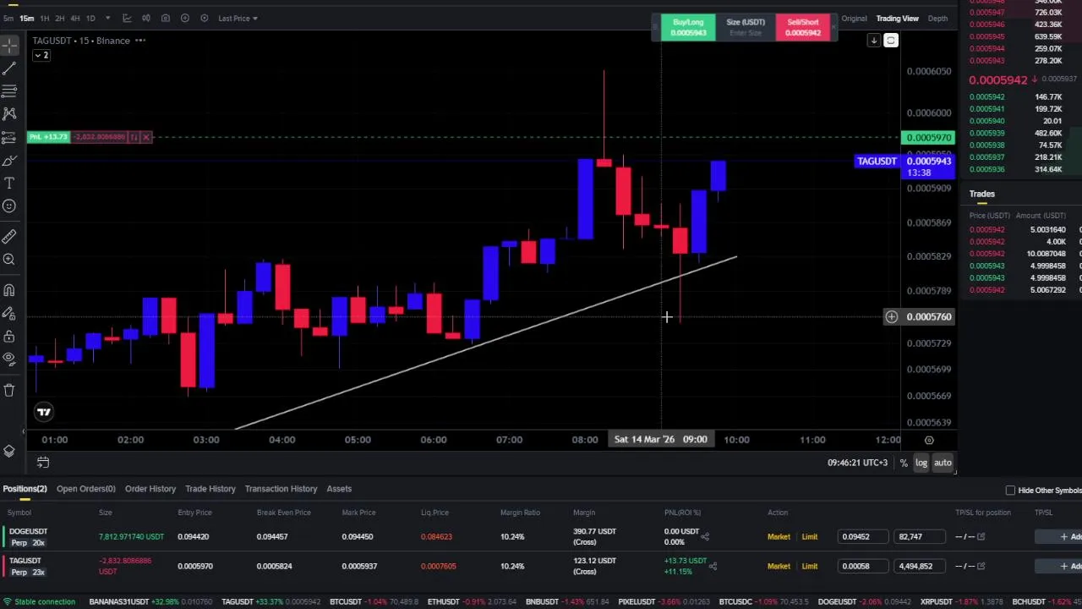Toggle log scale

[921, 463]
